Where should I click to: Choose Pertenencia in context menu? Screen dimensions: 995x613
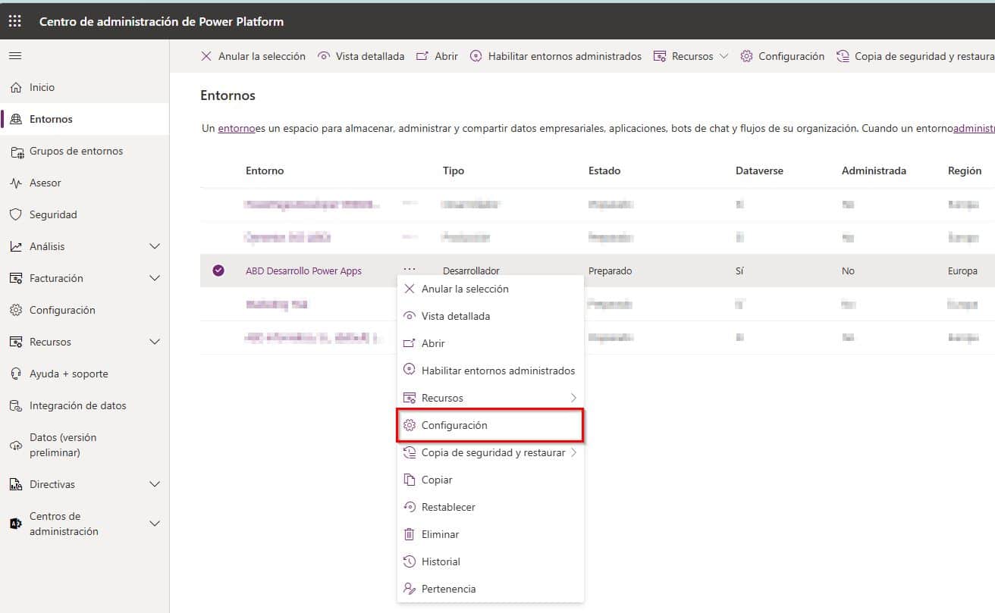491,589
